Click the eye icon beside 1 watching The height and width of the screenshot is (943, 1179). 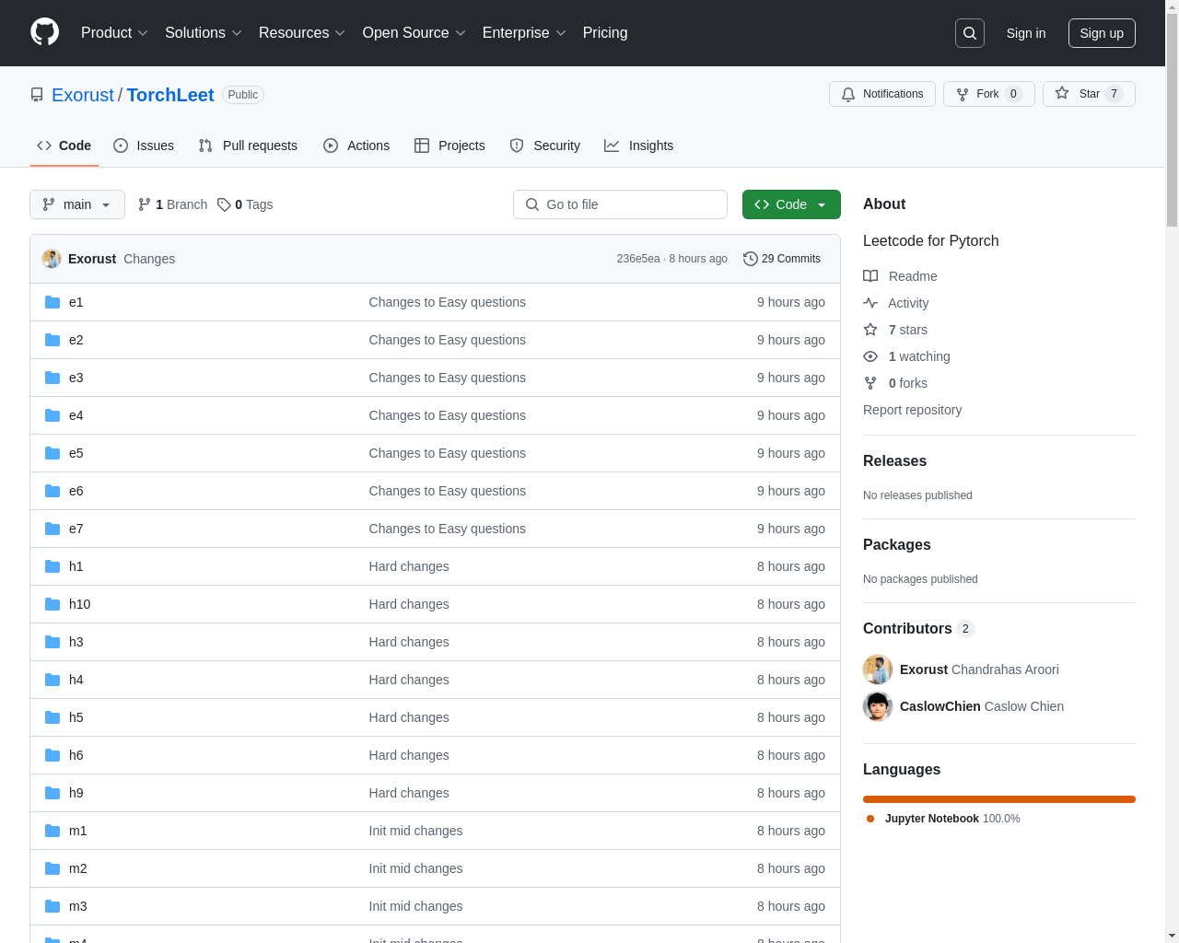click(x=870, y=356)
